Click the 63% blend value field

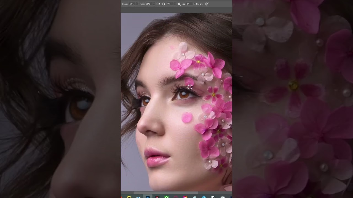pyautogui.click(x=132, y=4)
